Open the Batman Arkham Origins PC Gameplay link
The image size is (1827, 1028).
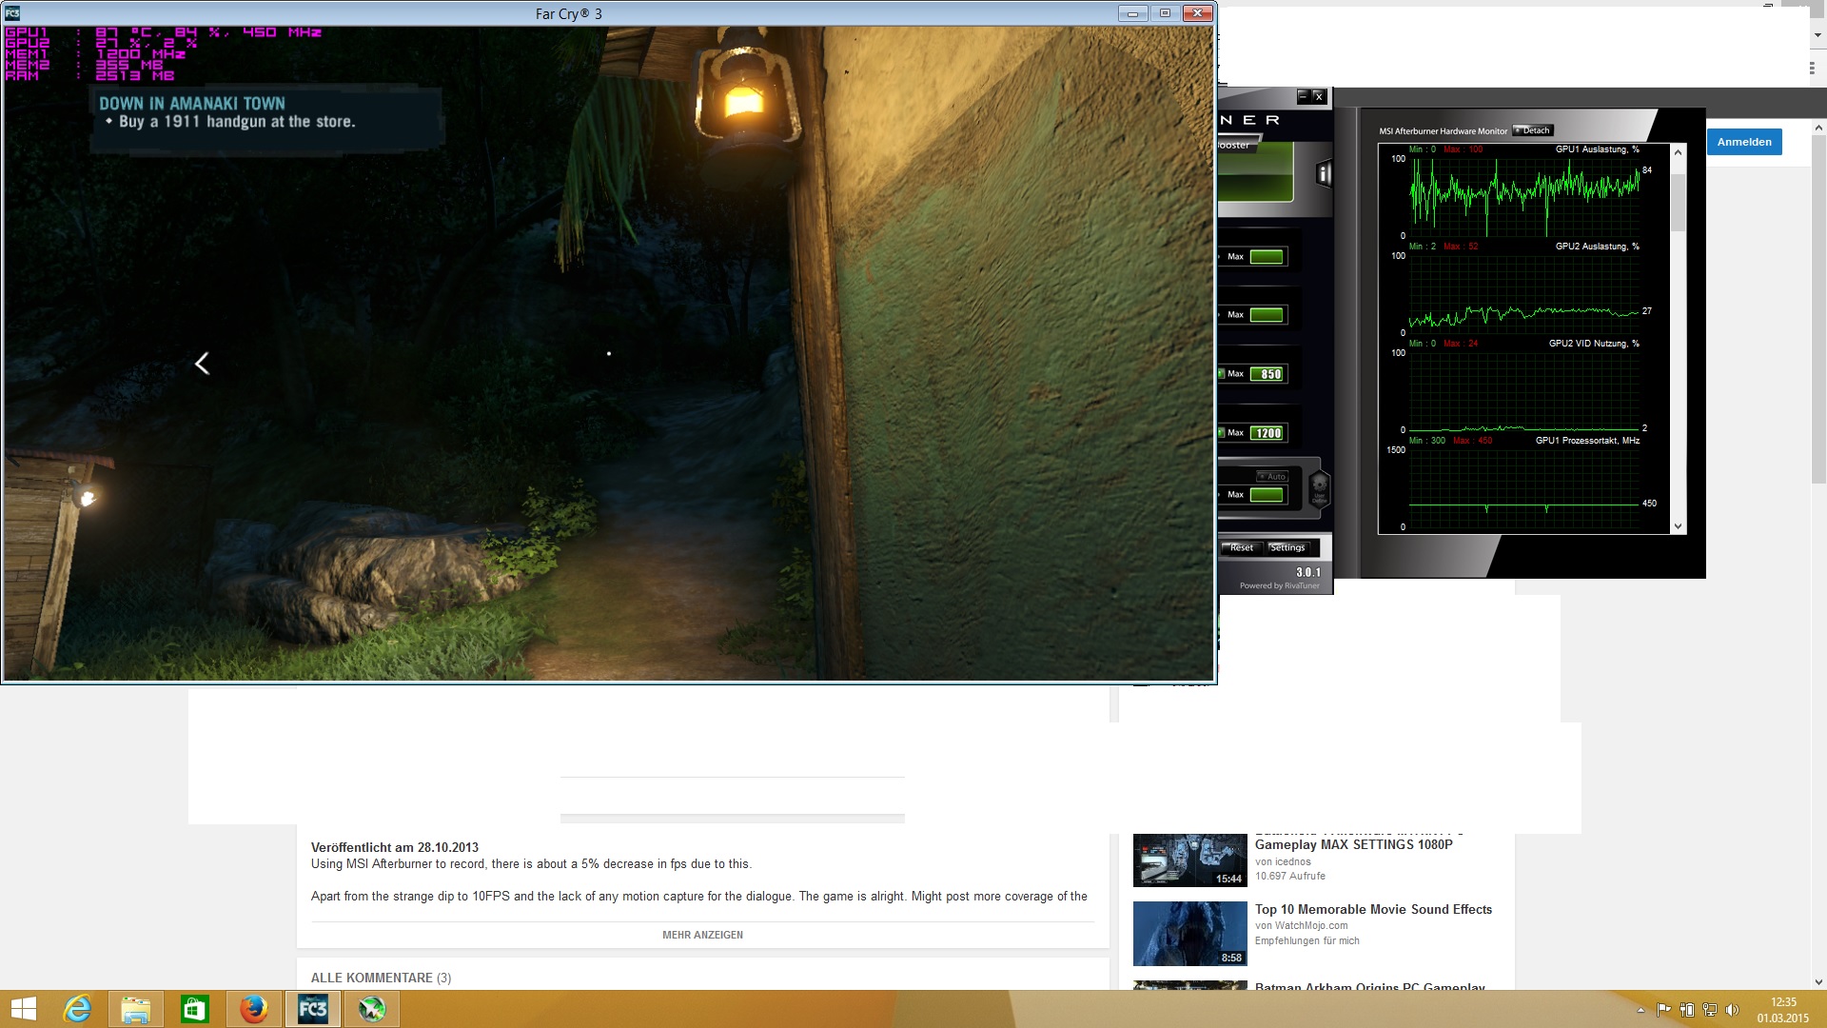(x=1369, y=987)
